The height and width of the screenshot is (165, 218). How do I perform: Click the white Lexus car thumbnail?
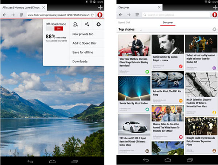click(134, 125)
